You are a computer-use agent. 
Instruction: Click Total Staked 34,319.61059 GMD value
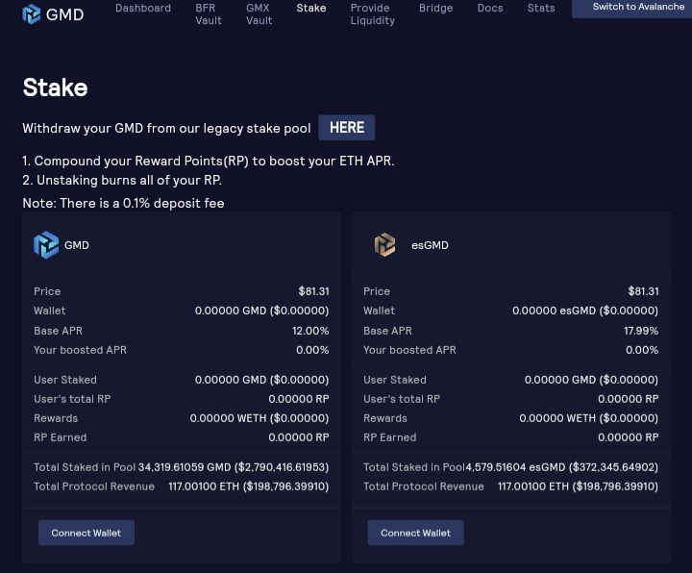click(234, 467)
